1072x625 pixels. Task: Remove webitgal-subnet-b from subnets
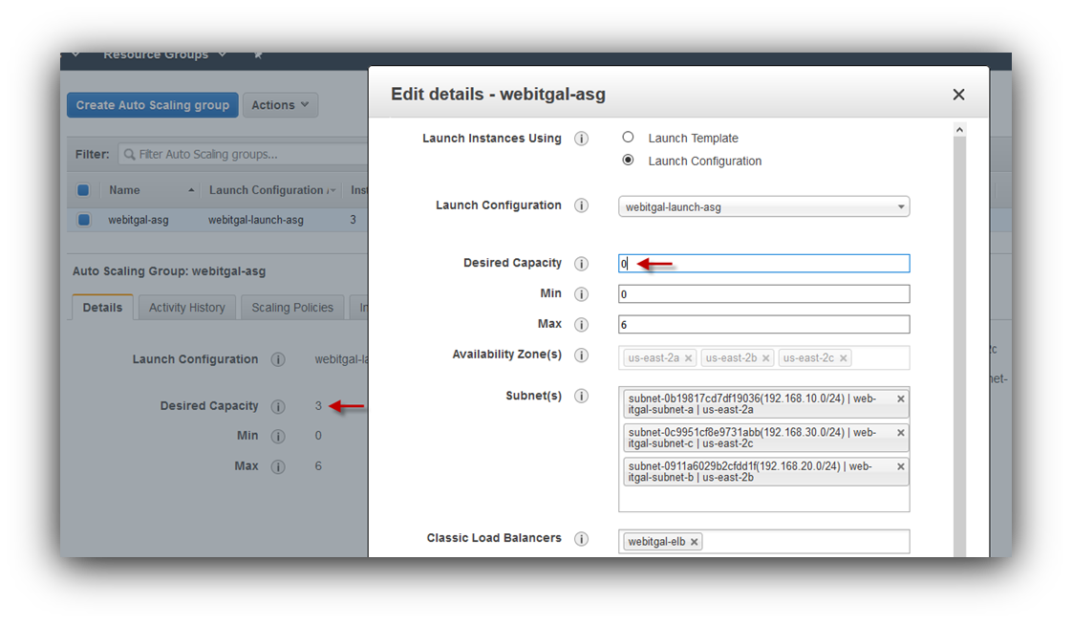coord(900,466)
